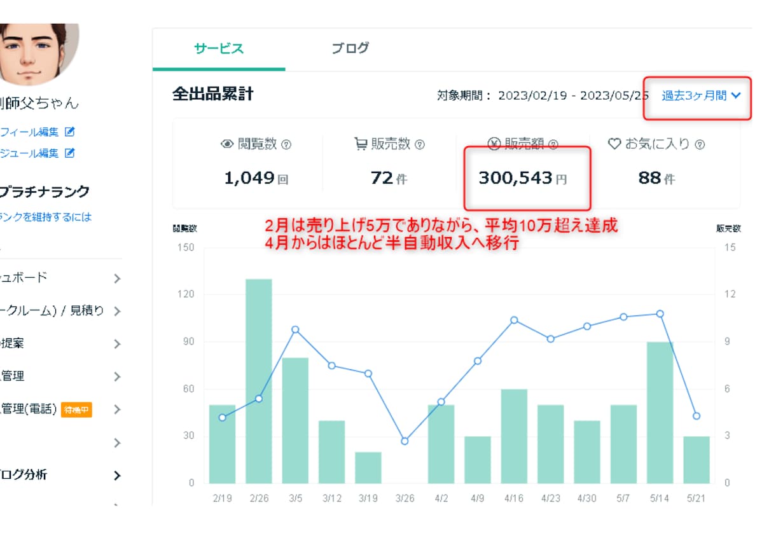
Task: Click the right axis value 15
Action: (x=730, y=247)
